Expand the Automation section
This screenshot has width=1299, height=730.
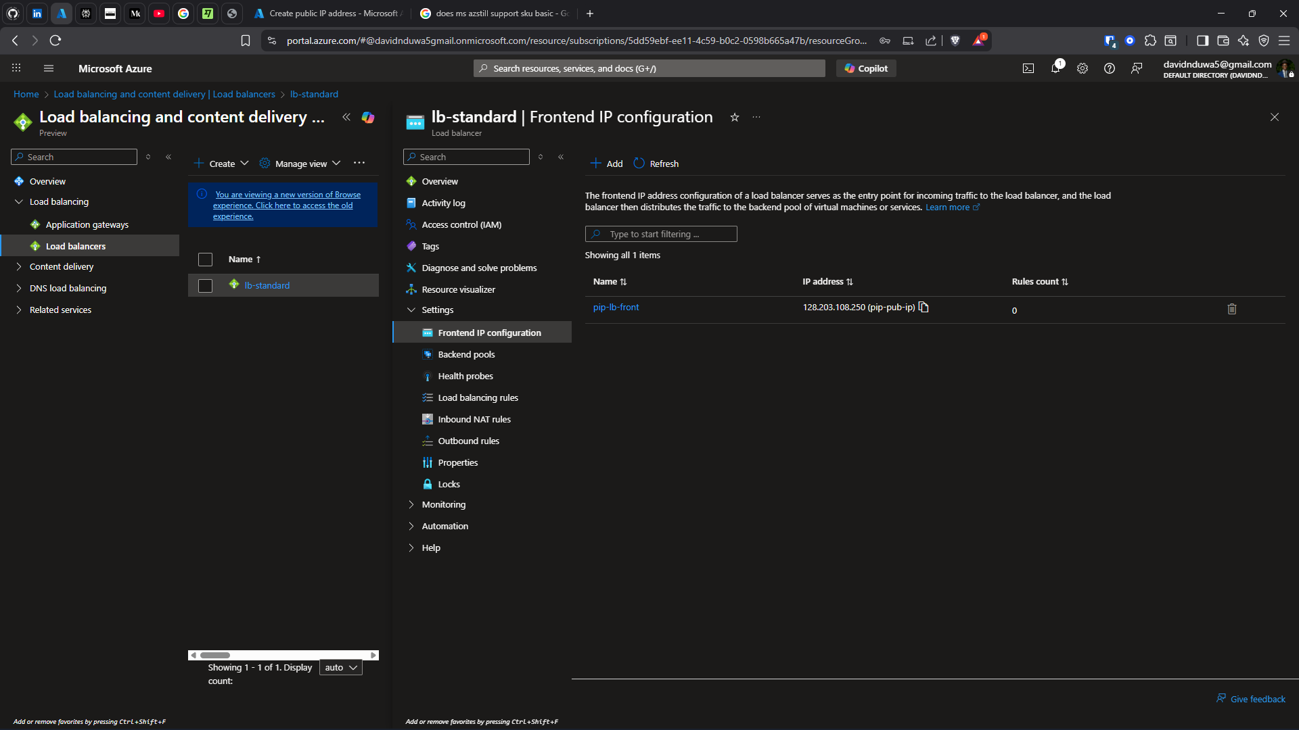point(411,526)
